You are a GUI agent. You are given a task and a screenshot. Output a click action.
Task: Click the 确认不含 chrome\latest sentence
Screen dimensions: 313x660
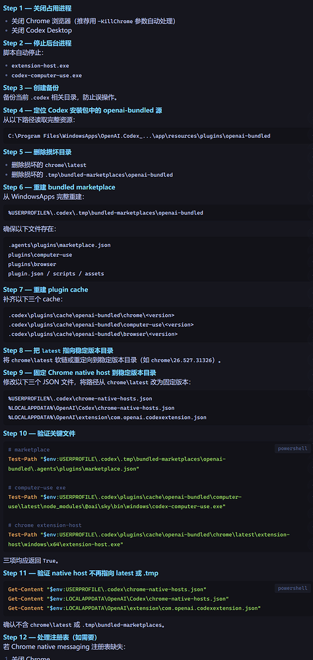84,624
